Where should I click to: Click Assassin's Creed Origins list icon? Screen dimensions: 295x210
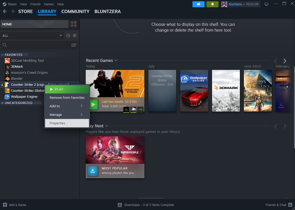7,73
